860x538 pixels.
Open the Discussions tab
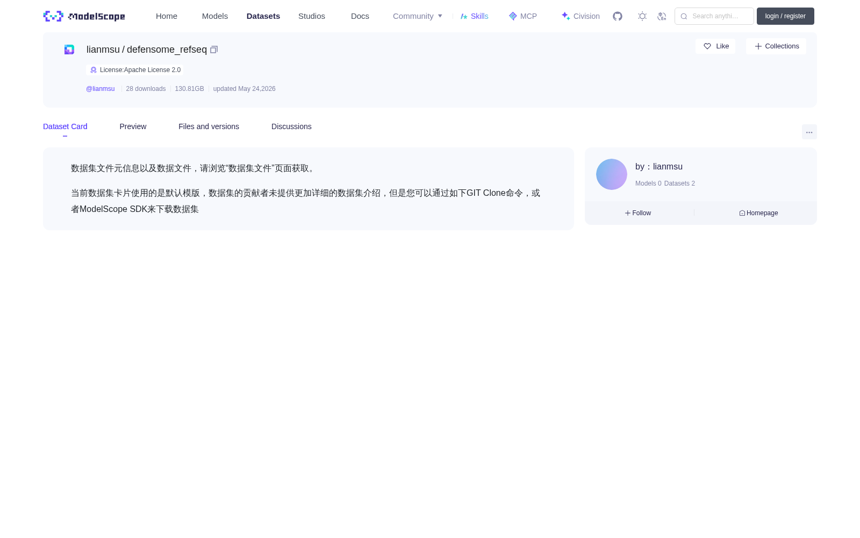291,126
